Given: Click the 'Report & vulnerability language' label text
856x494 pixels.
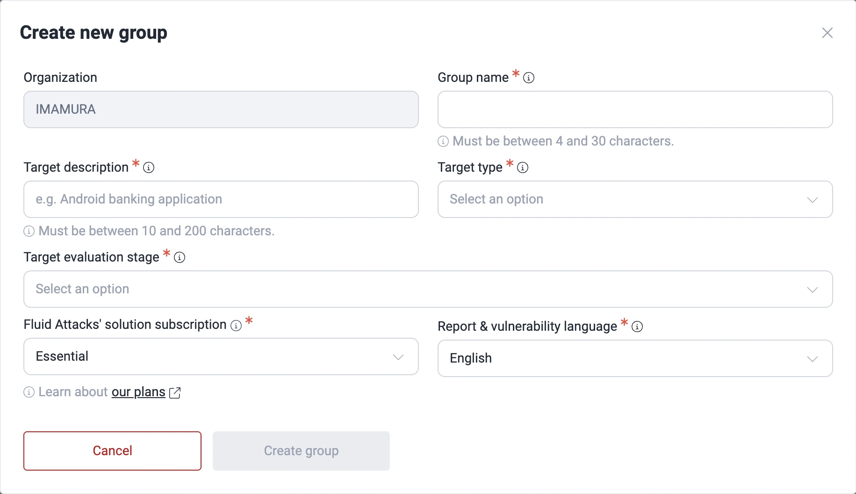Looking at the screenshot, I should click(x=527, y=327).
